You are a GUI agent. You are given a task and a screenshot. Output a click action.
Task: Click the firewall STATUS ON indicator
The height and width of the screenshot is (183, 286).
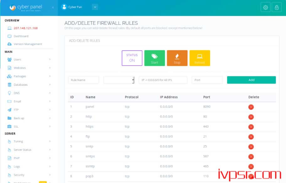pyautogui.click(x=132, y=58)
